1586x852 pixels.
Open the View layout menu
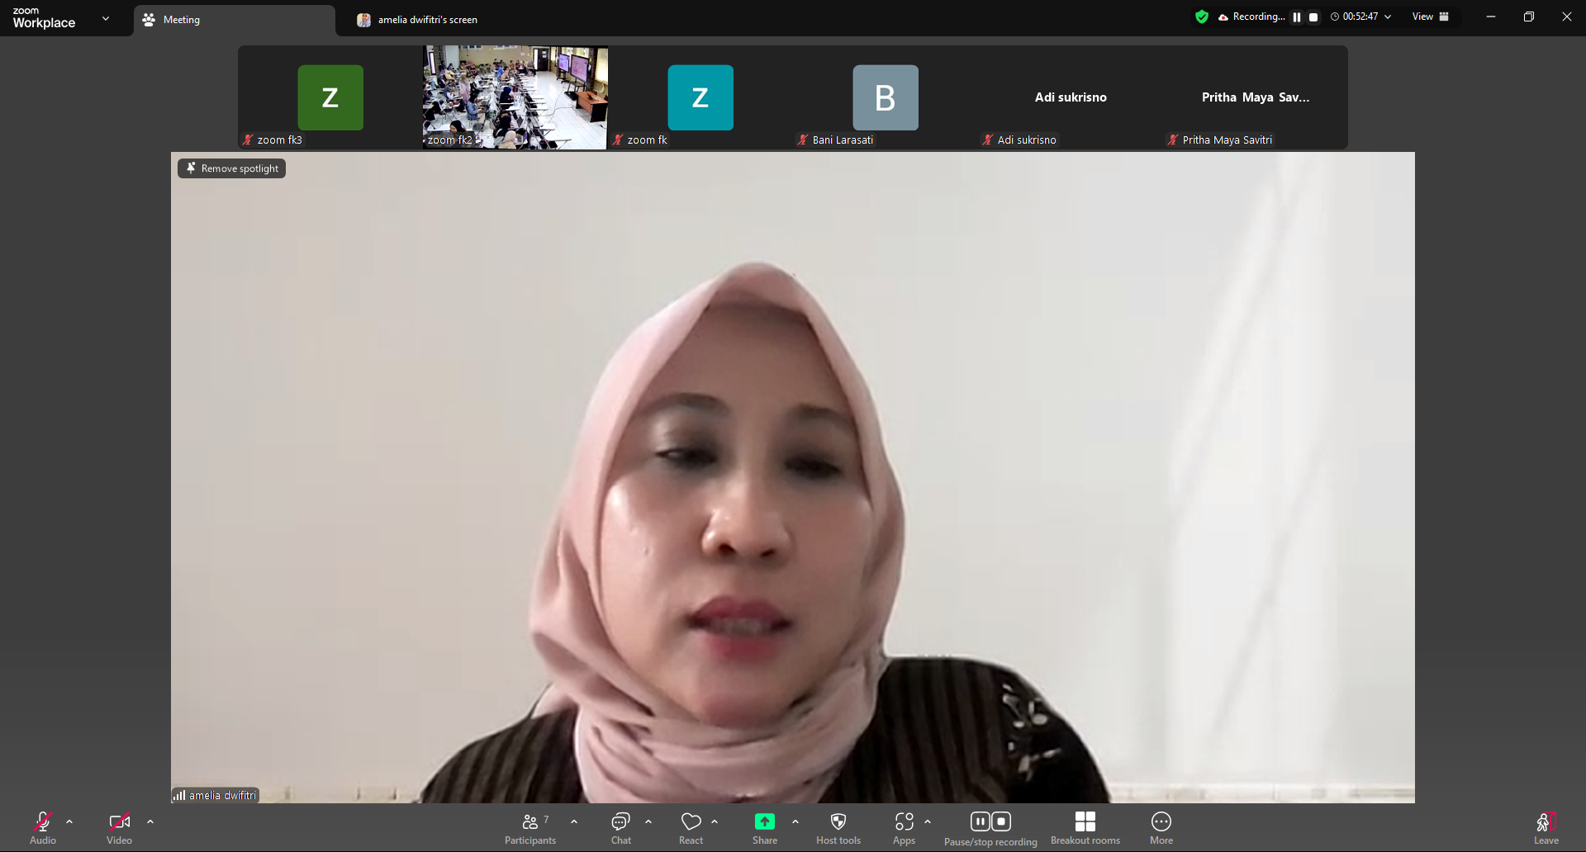click(x=1431, y=17)
